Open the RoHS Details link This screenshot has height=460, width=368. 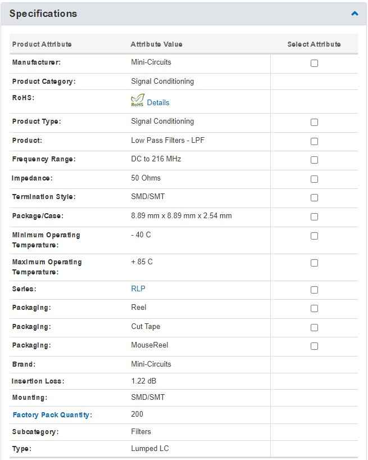(x=158, y=103)
